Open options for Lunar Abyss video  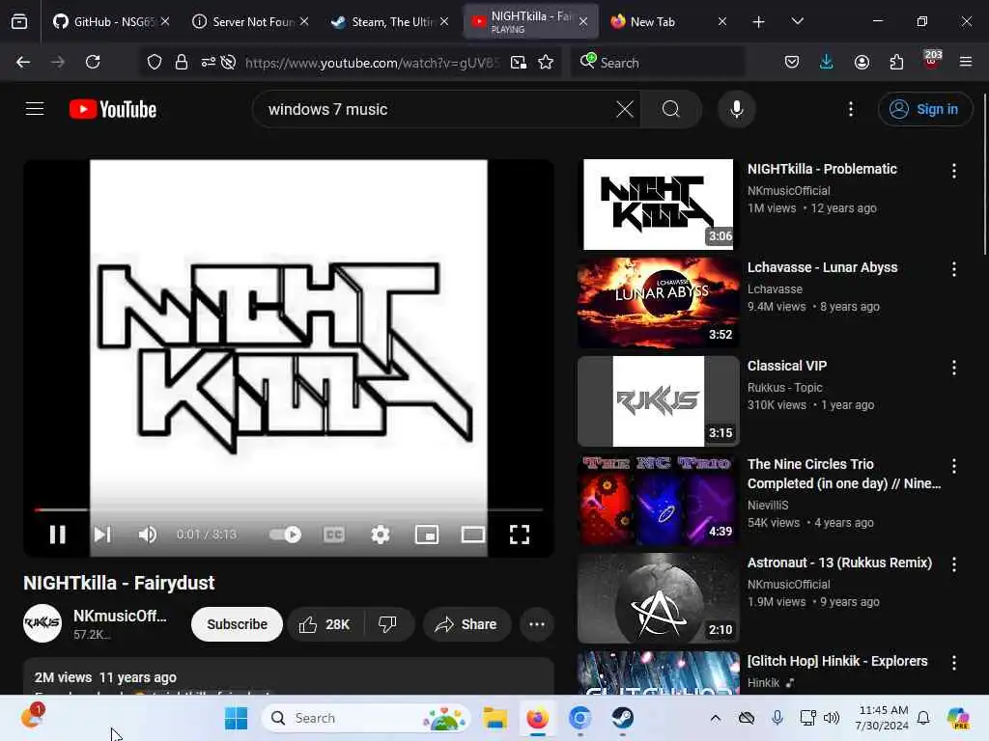[x=953, y=269]
